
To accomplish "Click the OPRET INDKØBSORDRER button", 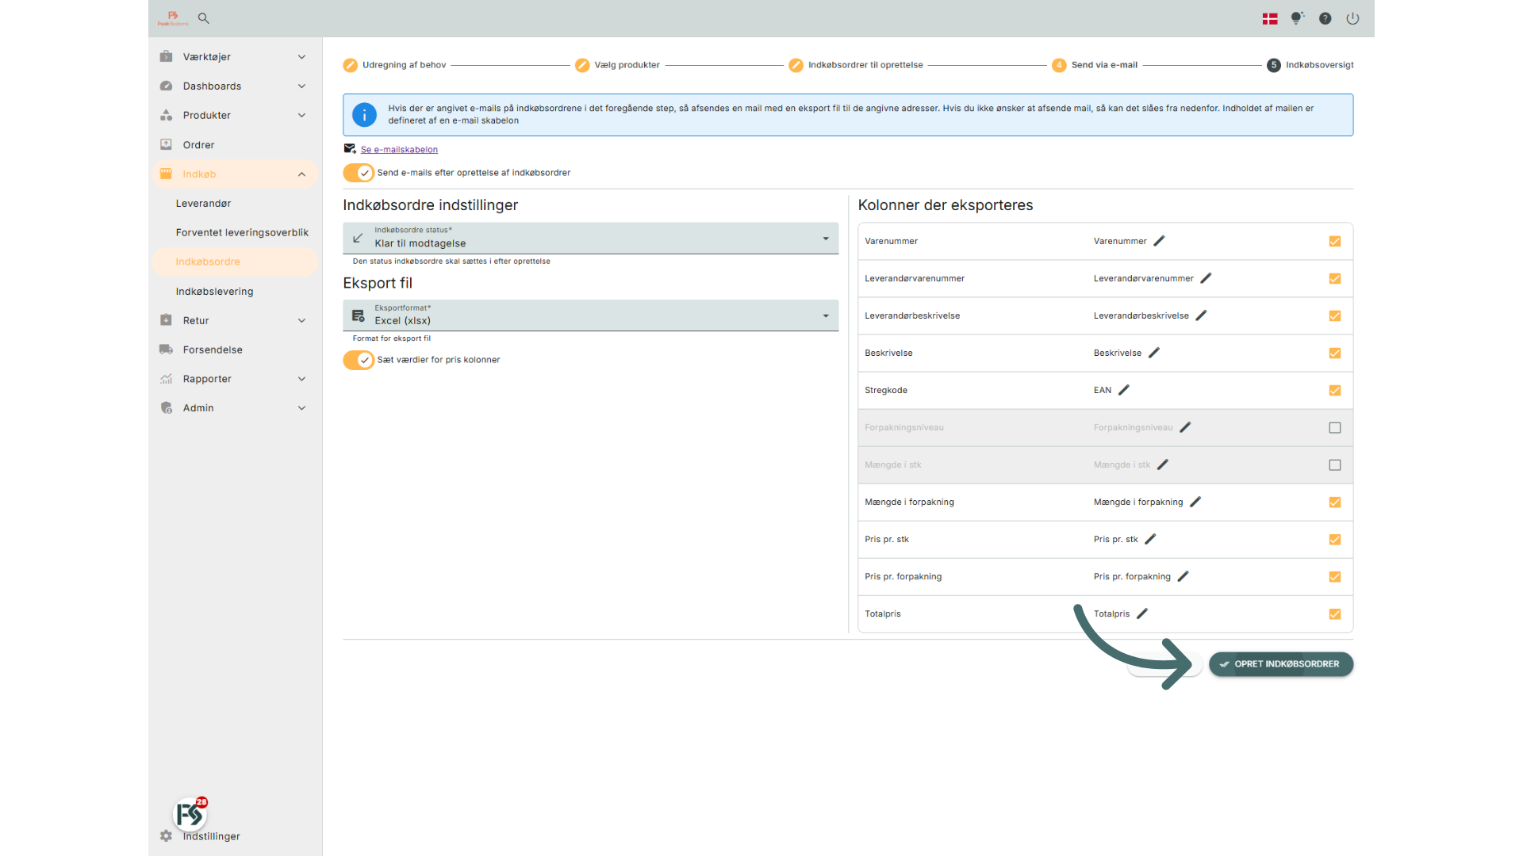I will (1281, 664).
